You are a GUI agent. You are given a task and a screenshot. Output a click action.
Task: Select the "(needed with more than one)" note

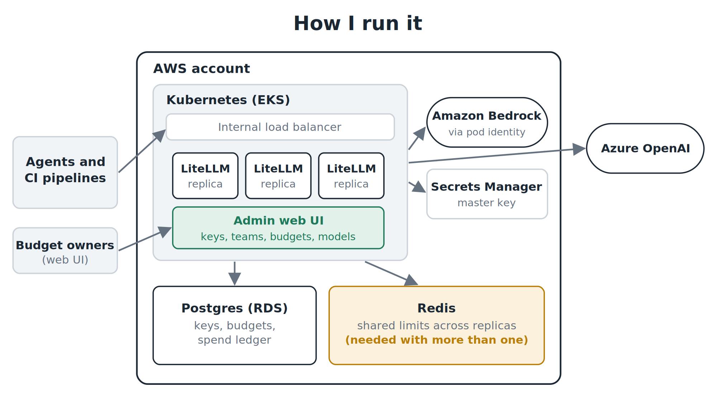click(437, 340)
